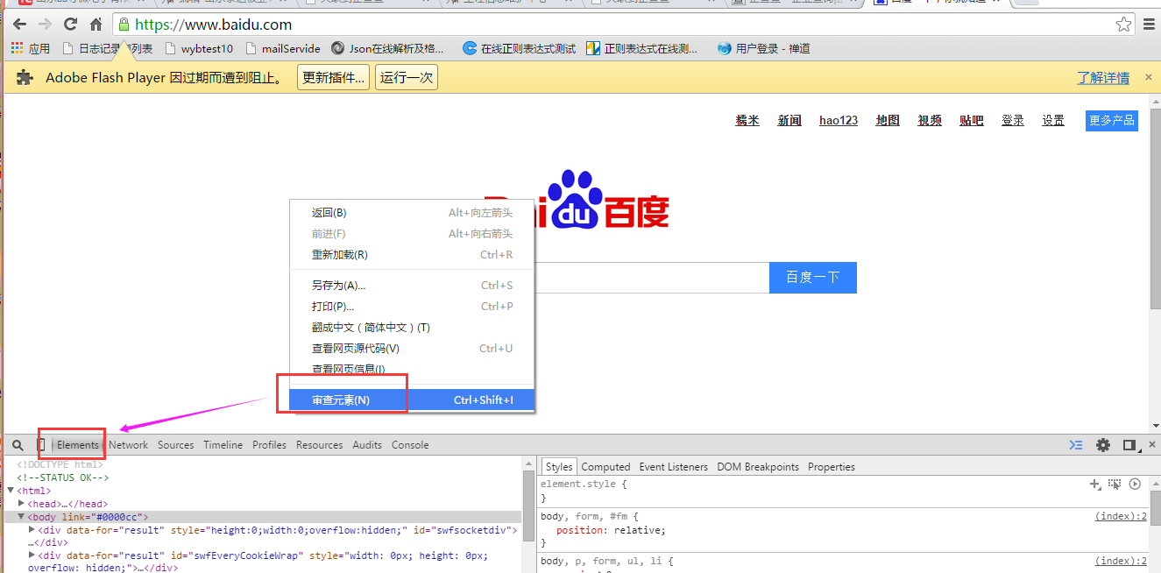Open the 糯米 link on Baidu
1161x573 pixels.
coord(747,121)
